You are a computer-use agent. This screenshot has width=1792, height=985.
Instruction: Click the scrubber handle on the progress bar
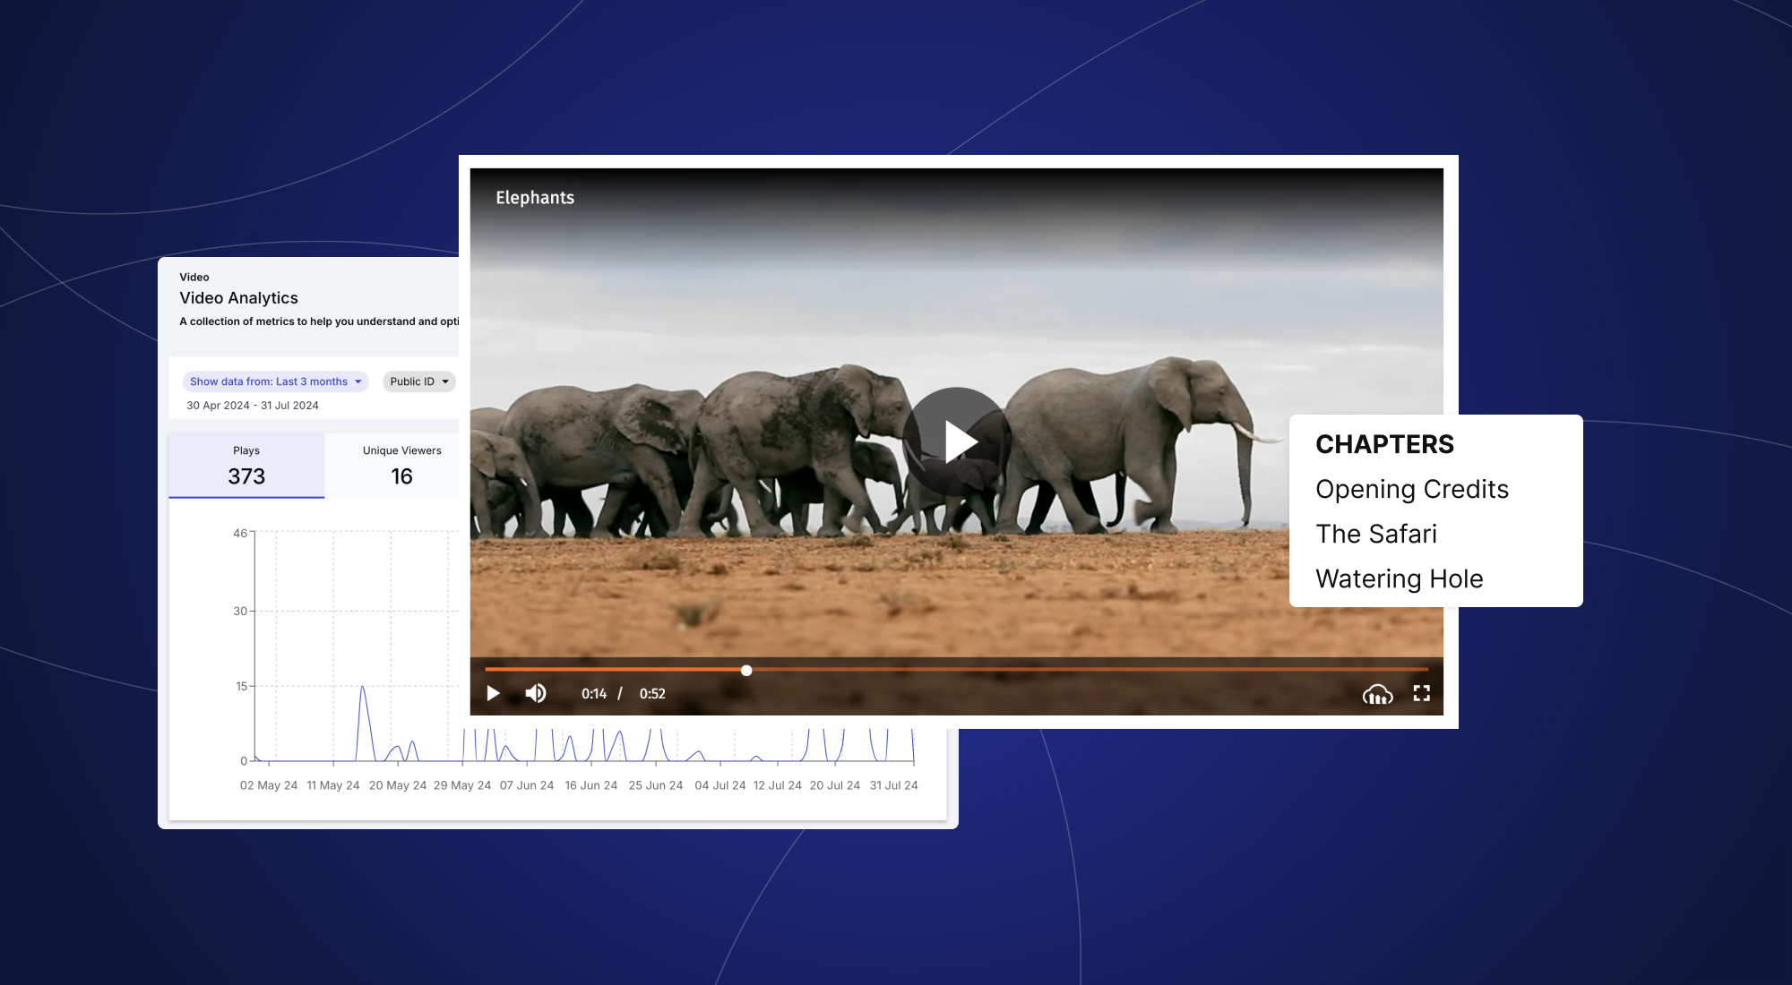746,669
